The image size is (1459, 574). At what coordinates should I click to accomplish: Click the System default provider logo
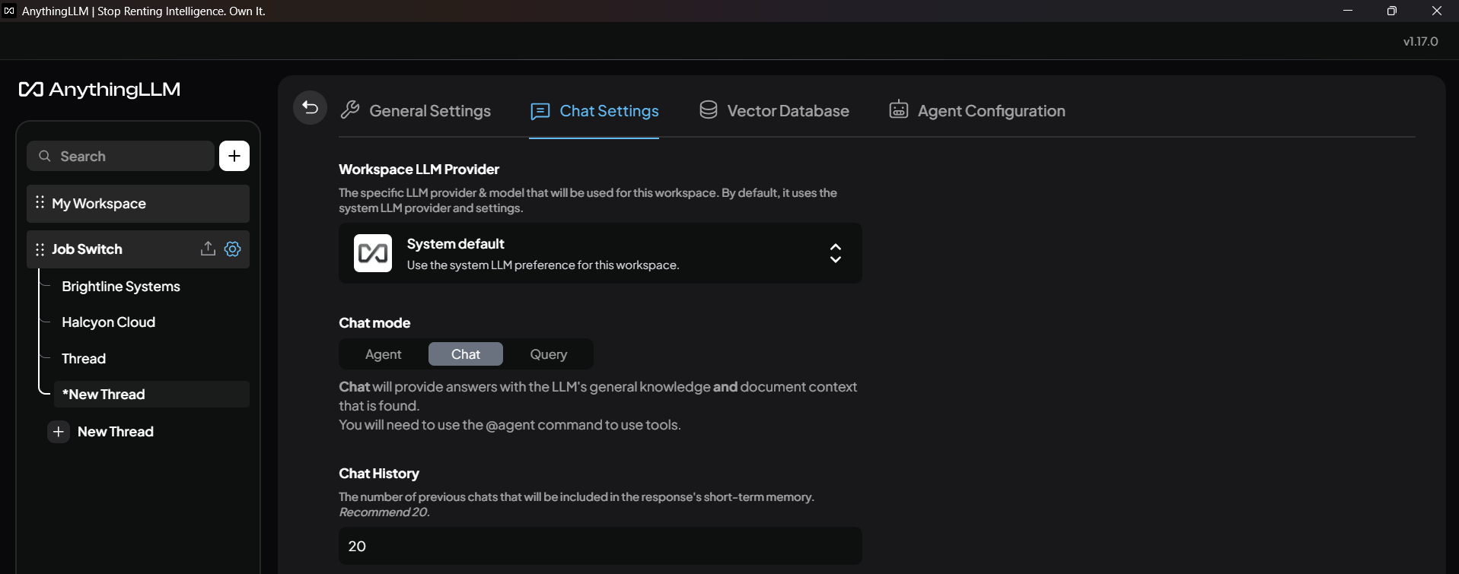(373, 253)
